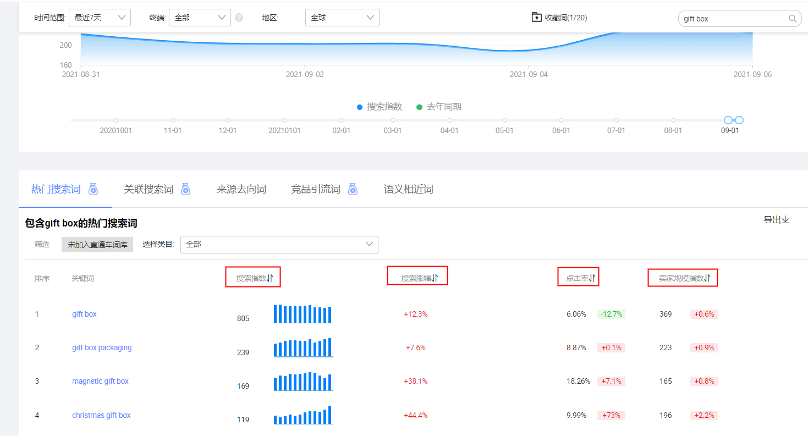Open the 地区 全球 dropdown
Screen dimensions: 808x436
click(342, 18)
